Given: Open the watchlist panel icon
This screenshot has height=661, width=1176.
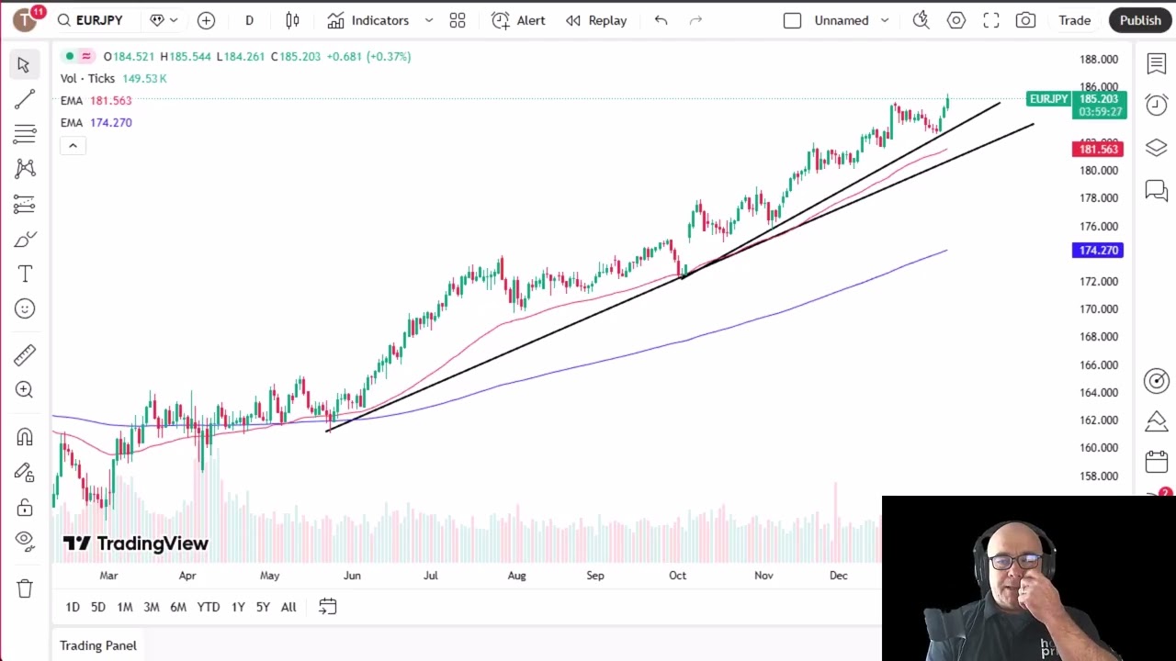Looking at the screenshot, I should (1157, 63).
